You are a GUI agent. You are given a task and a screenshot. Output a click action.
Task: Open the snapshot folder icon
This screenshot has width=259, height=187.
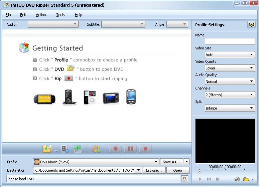246,179
